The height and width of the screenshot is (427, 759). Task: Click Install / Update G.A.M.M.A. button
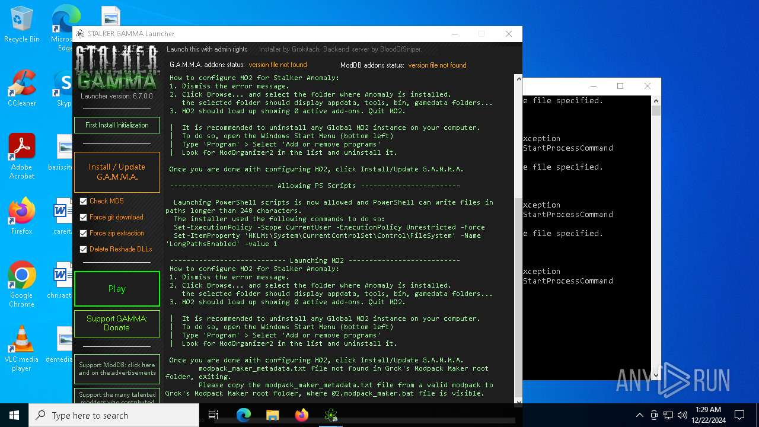tap(117, 172)
